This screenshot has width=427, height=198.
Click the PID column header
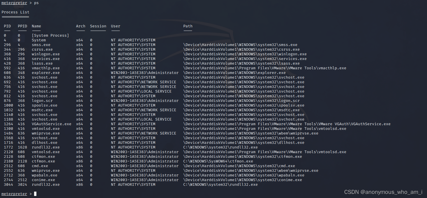click(x=7, y=26)
